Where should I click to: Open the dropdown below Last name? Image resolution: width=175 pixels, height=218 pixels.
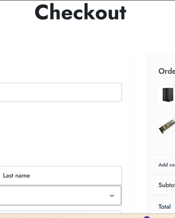(60, 195)
